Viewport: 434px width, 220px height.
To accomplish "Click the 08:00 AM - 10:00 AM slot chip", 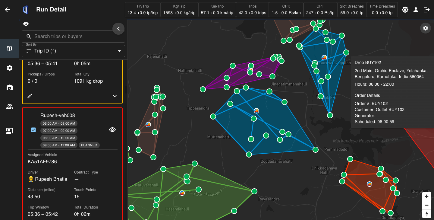I will [59, 138].
